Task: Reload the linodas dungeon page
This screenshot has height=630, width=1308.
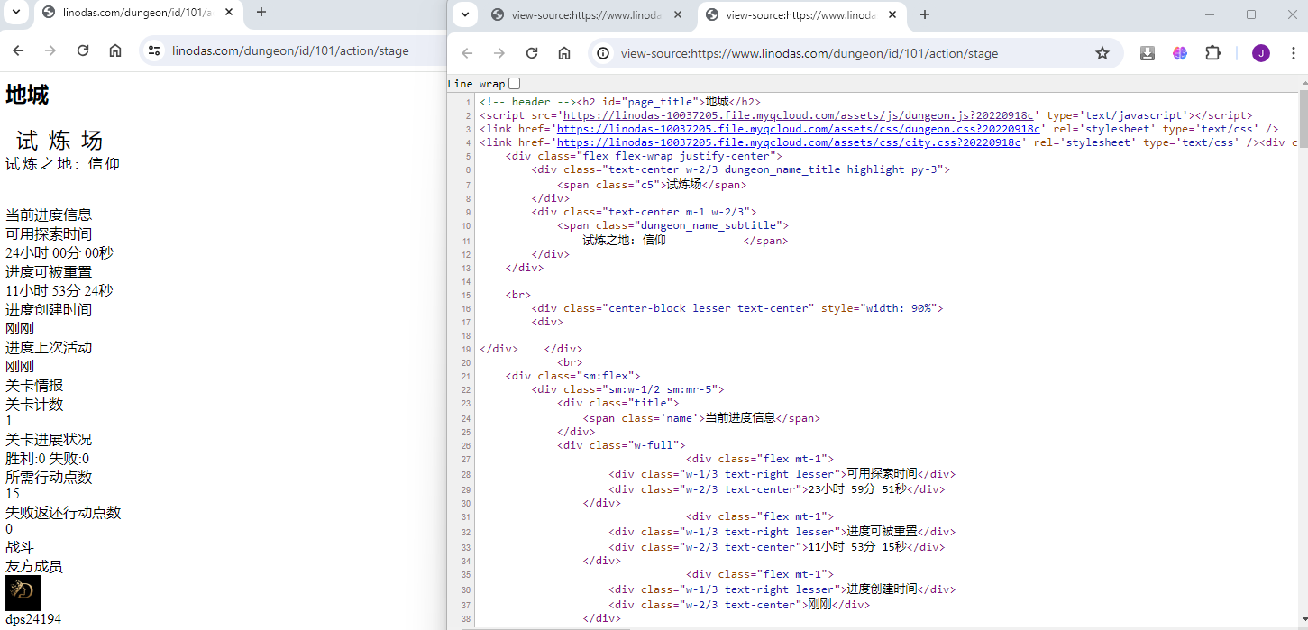Action: [x=83, y=50]
